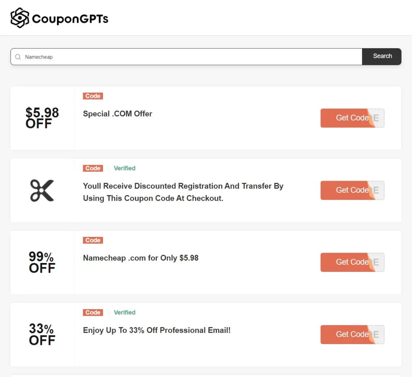The width and height of the screenshot is (412, 377).
Task: Click the Code badge on the Namecheap $5.98 deal
Action: pyautogui.click(x=93, y=240)
